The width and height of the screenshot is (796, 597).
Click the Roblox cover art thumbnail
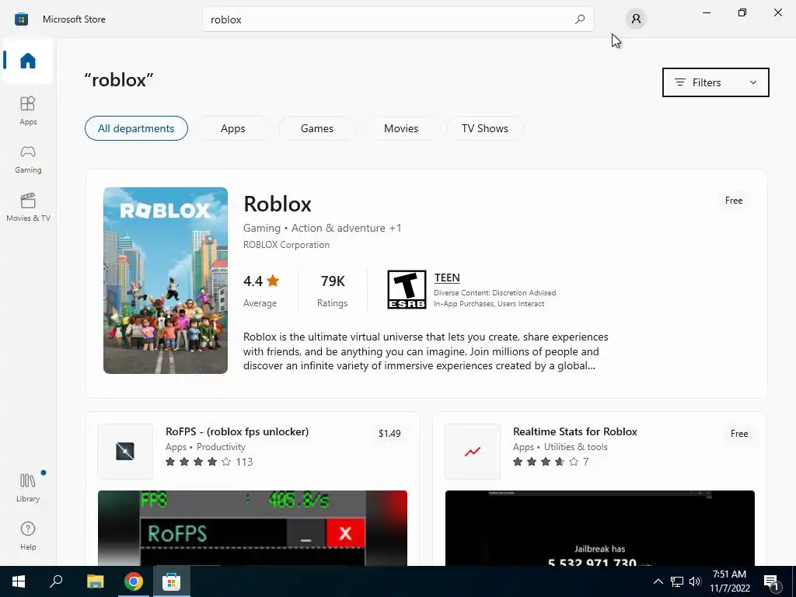pyautogui.click(x=166, y=280)
